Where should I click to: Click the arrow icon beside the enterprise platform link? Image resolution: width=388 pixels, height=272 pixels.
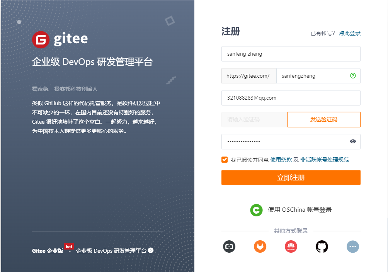pos(151,250)
